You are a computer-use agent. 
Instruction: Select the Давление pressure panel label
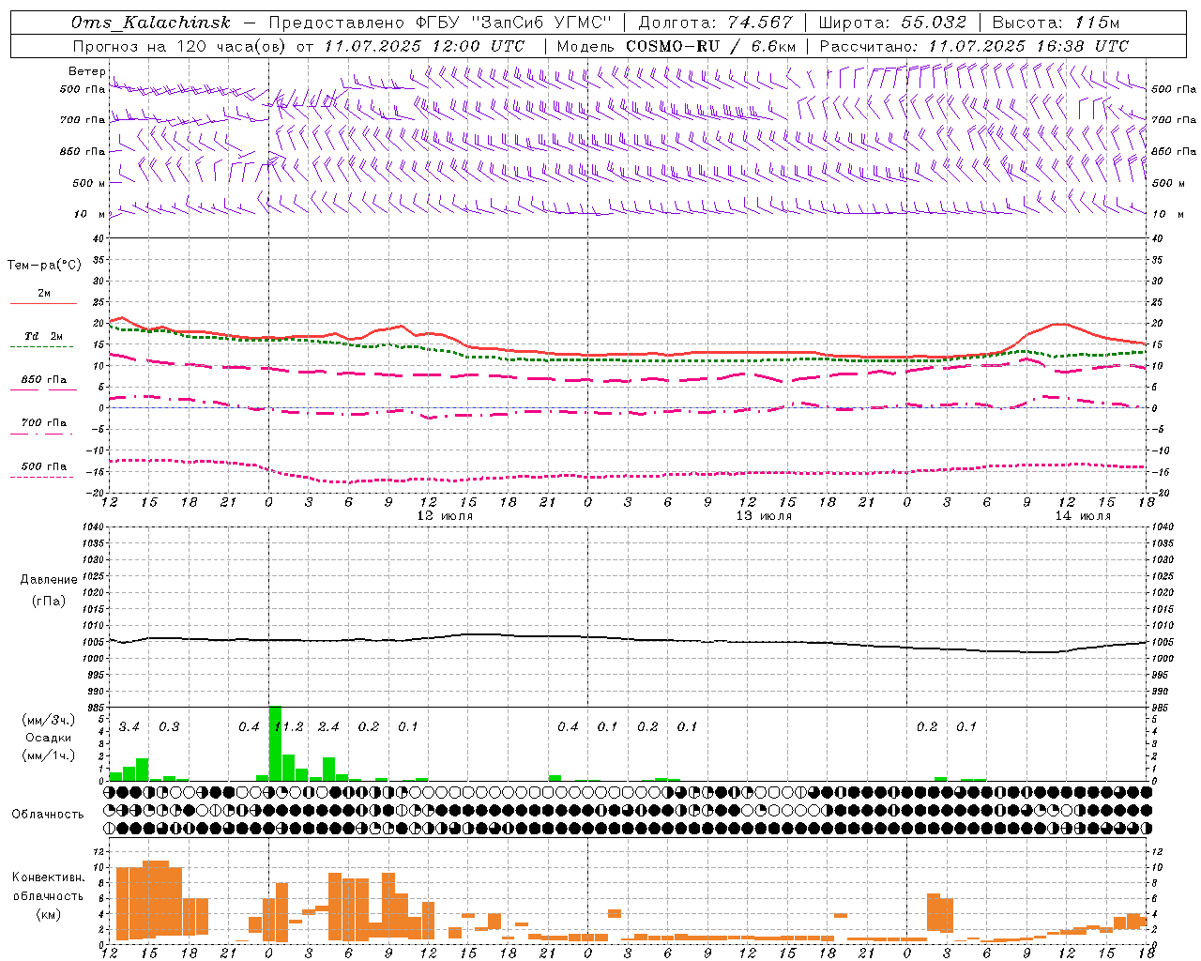point(48,580)
